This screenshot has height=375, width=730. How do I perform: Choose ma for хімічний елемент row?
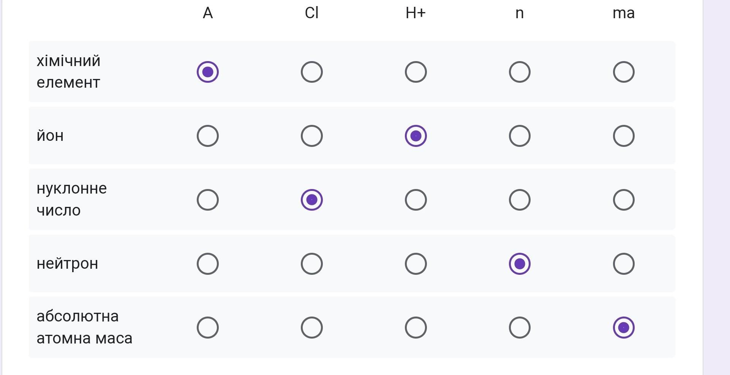(623, 72)
